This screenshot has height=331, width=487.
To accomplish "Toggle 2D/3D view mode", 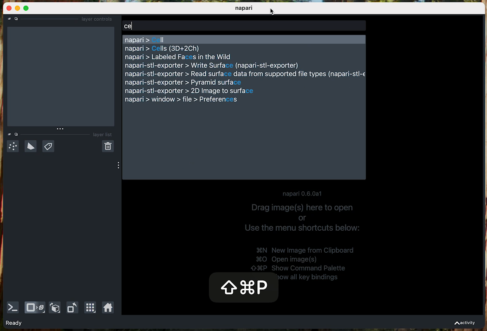I will point(35,308).
